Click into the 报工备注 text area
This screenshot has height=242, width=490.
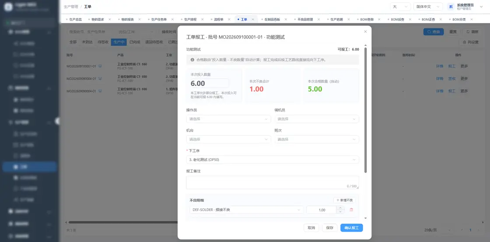[273, 183]
